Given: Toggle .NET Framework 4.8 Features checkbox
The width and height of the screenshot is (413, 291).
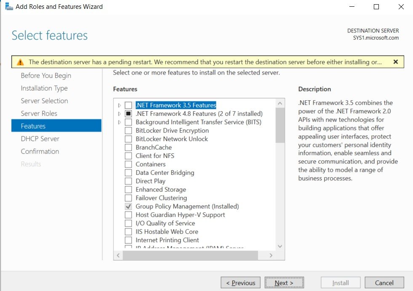Looking at the screenshot, I should click(128, 114).
